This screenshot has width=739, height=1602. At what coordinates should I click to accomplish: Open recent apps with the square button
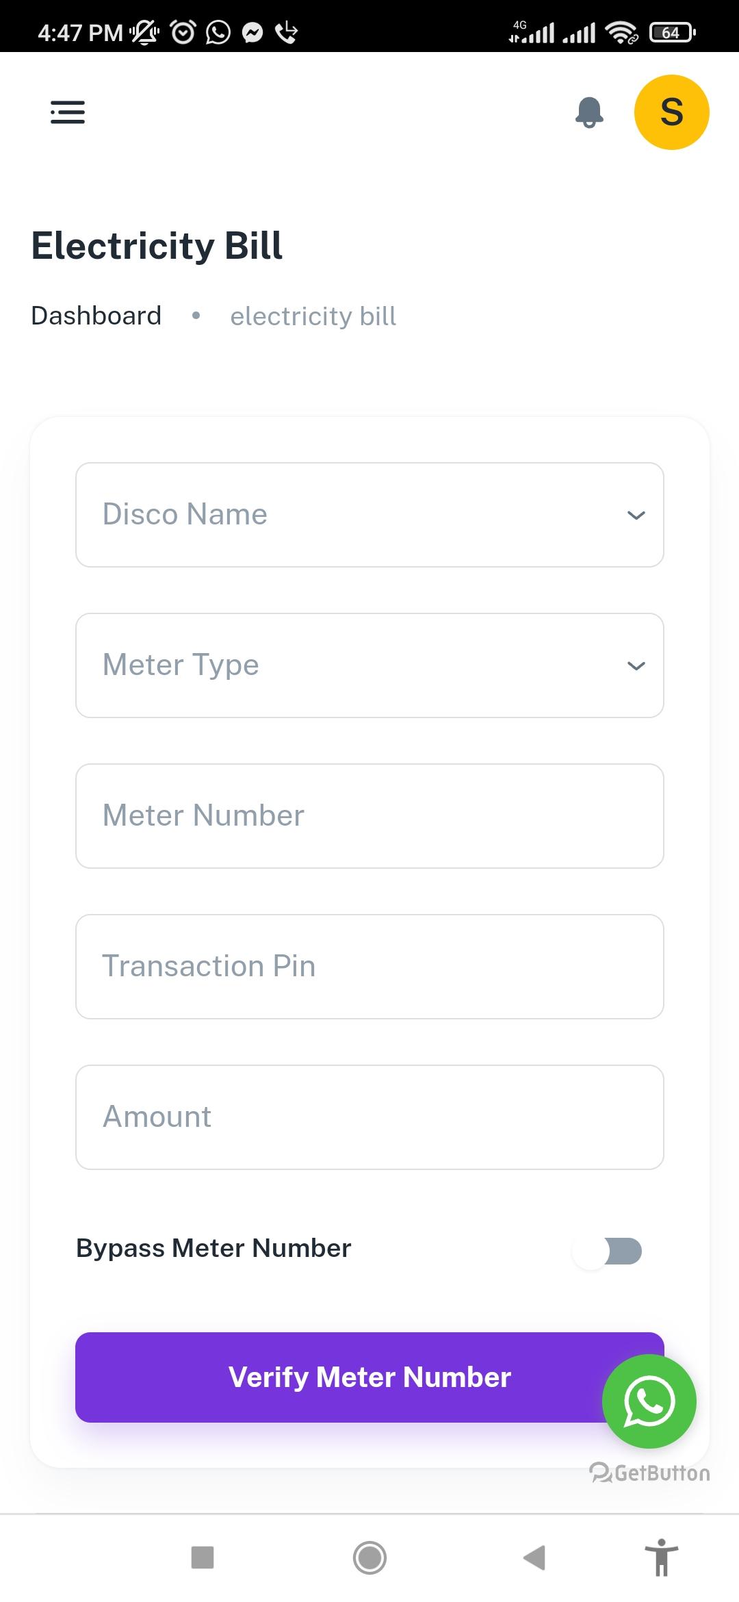pyautogui.click(x=203, y=1557)
